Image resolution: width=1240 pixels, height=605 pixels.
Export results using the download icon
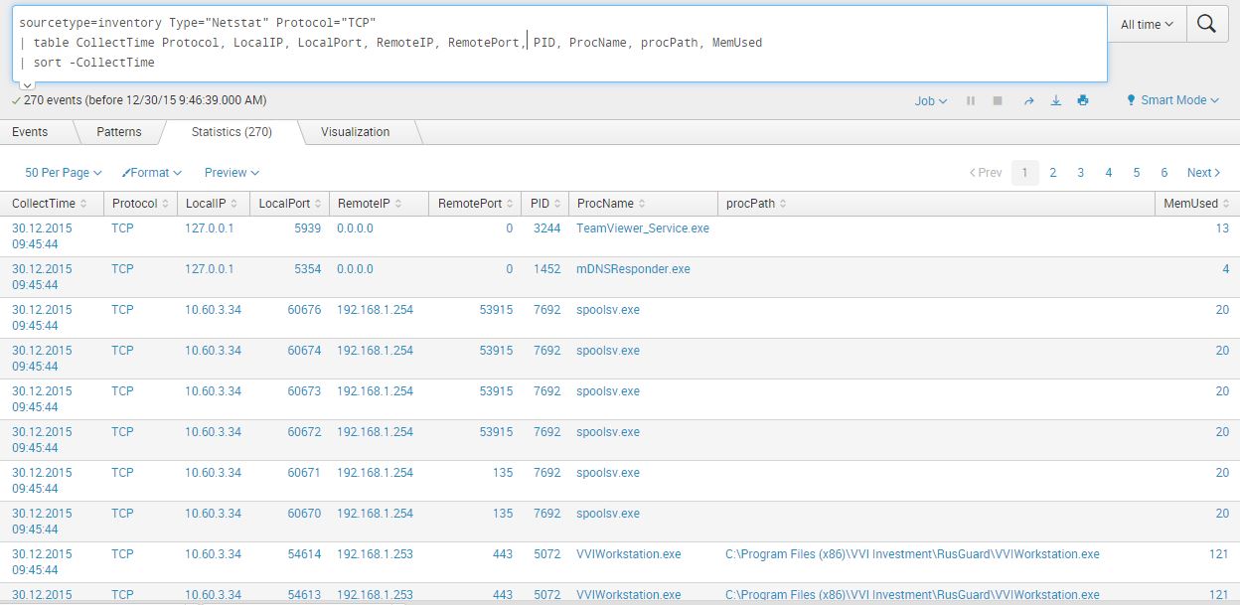pyautogui.click(x=1055, y=99)
